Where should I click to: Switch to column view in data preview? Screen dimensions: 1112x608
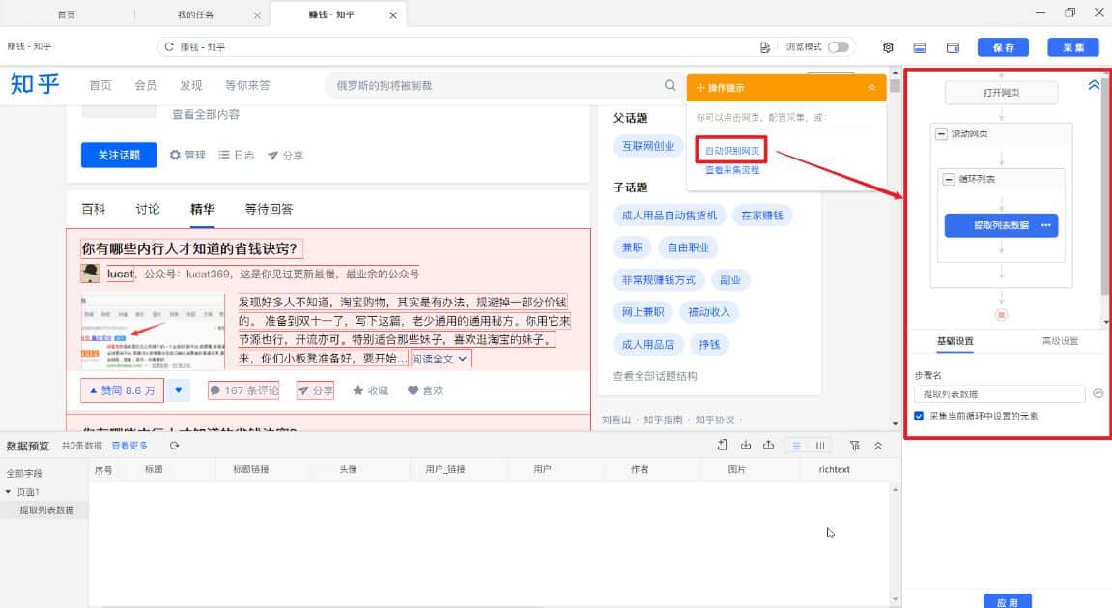pos(818,446)
